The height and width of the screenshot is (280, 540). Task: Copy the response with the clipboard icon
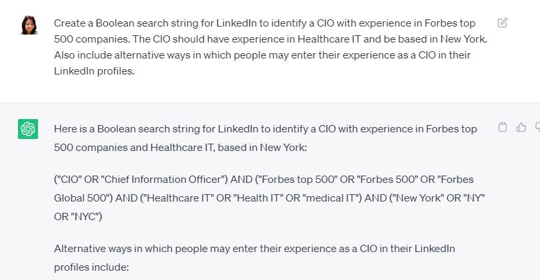coord(503,127)
